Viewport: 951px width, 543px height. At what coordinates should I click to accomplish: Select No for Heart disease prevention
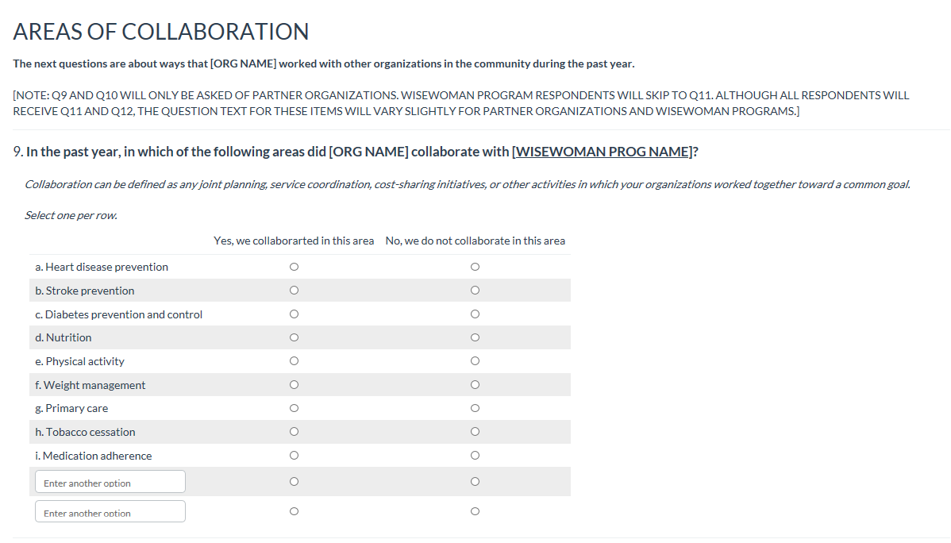tap(475, 267)
